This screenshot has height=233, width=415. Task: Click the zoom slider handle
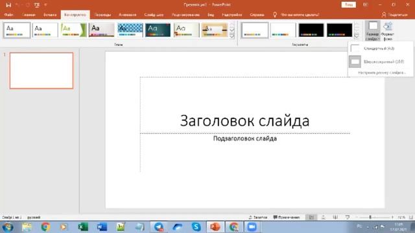coord(370,217)
